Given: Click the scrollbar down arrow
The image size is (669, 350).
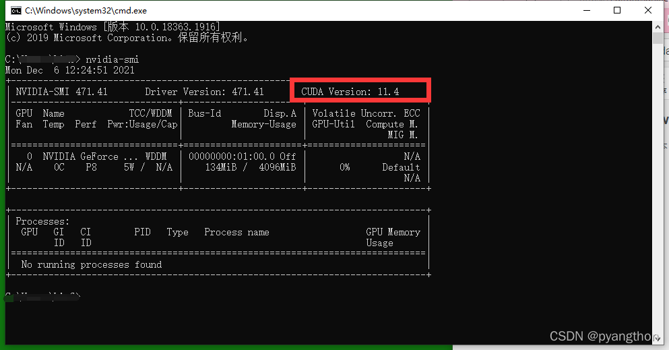Looking at the screenshot, I should point(658,339).
